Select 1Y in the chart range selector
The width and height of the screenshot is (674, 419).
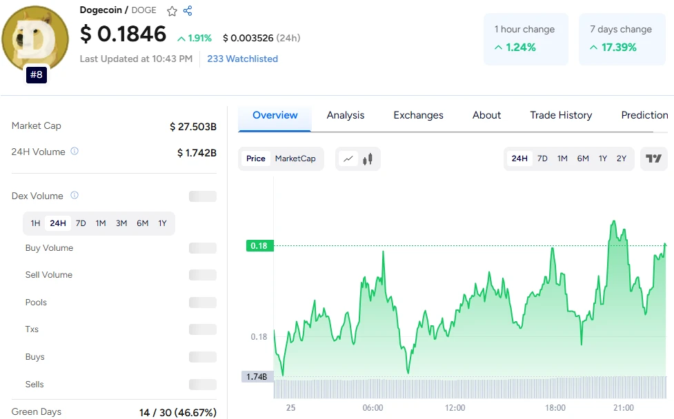tap(602, 159)
